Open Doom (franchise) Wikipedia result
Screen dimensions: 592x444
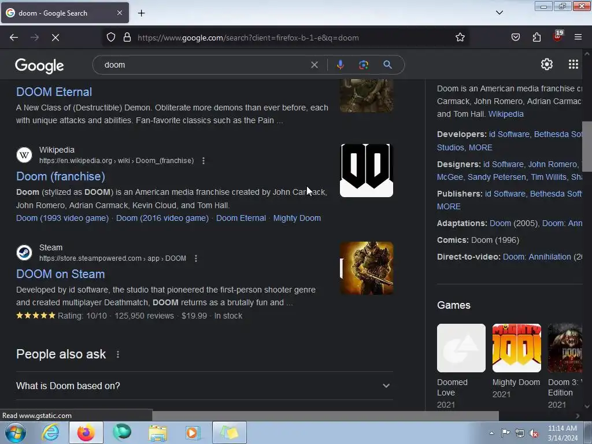coord(60,176)
